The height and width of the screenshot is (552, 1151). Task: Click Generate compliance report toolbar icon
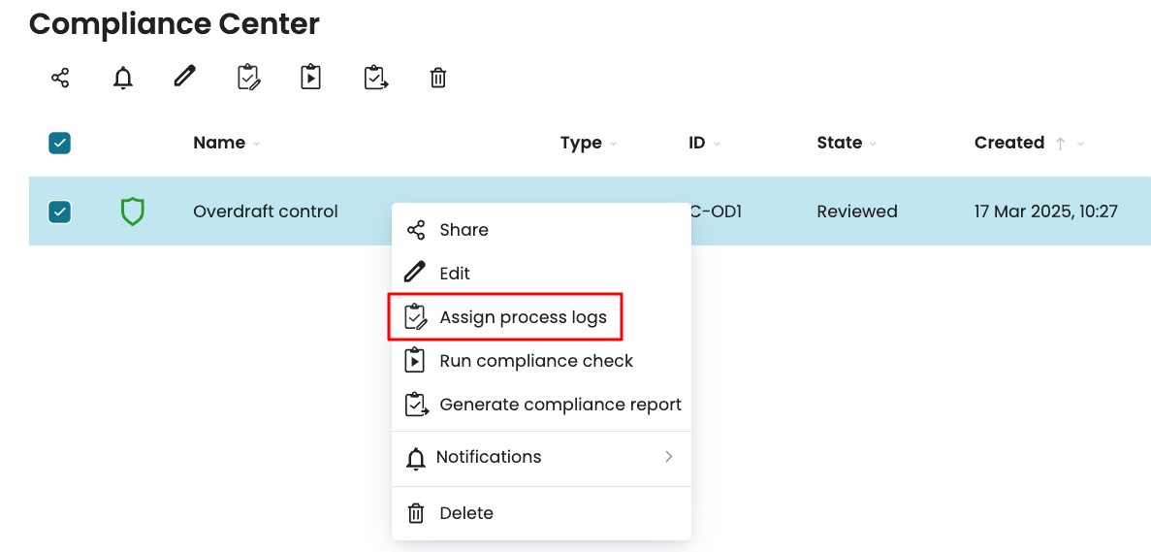[375, 78]
